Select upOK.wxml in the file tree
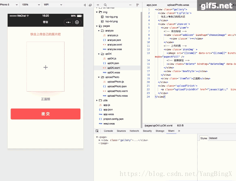Screen dimensions: 236x181 (x=113, y=68)
